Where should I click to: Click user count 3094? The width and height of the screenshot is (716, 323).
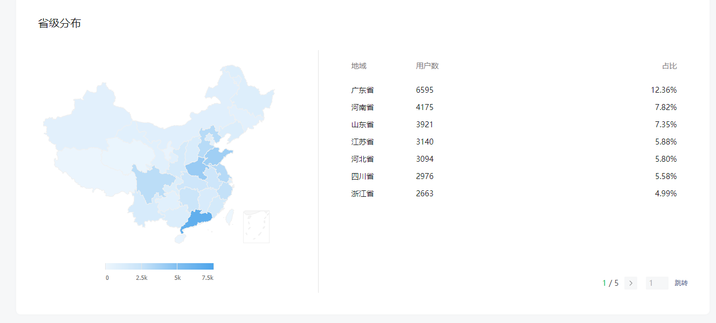click(424, 159)
